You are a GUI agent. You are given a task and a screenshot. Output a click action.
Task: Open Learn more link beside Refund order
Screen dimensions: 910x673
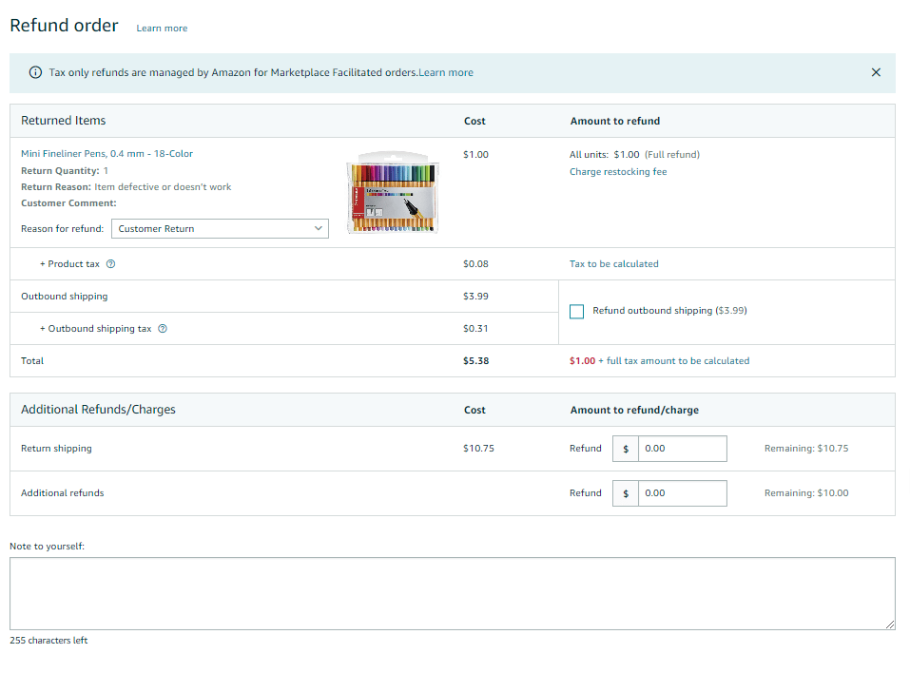click(x=162, y=29)
